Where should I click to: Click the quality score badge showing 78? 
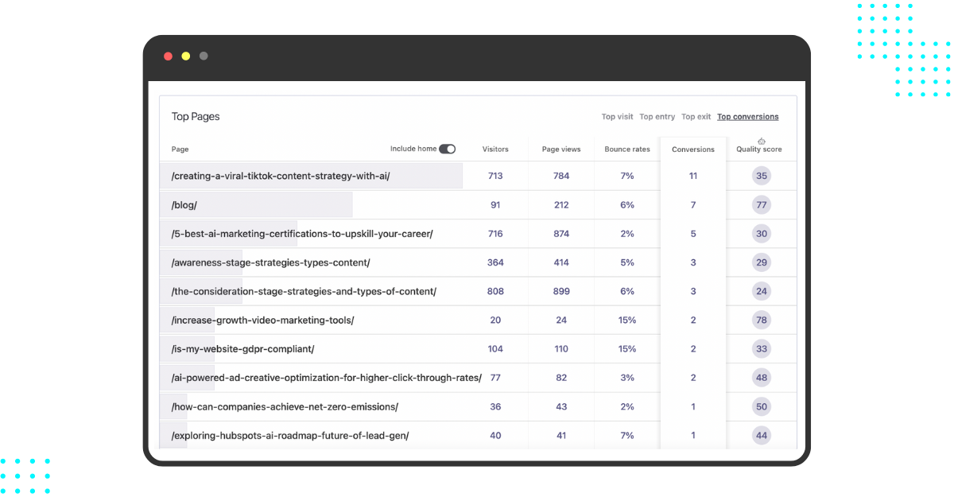pyautogui.click(x=761, y=320)
